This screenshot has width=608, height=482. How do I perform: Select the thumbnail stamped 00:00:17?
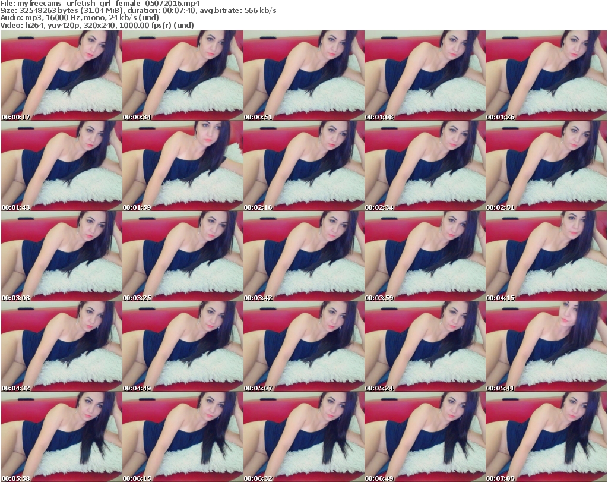(x=62, y=75)
